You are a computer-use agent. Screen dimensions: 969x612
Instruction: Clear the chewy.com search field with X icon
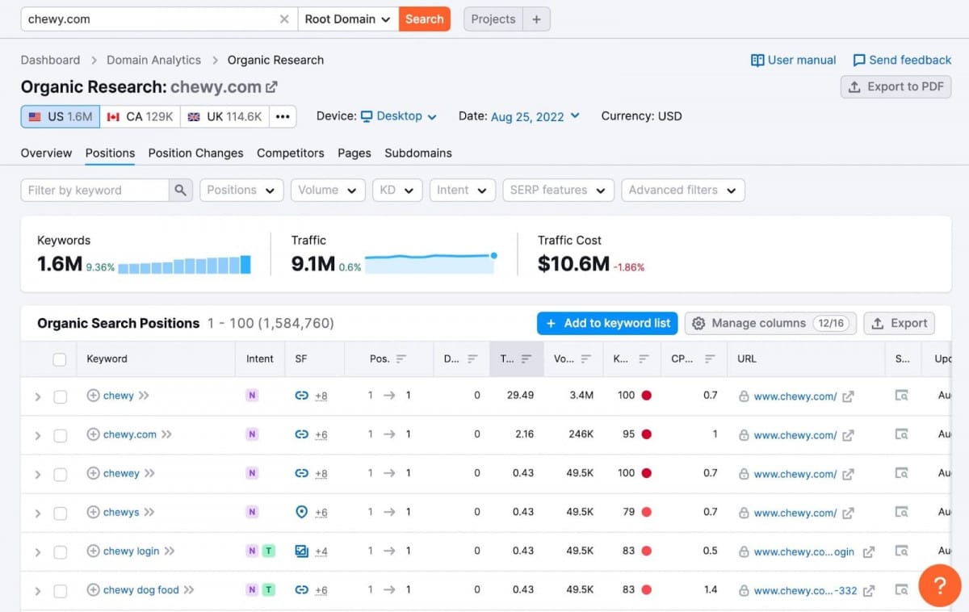pyautogui.click(x=284, y=19)
